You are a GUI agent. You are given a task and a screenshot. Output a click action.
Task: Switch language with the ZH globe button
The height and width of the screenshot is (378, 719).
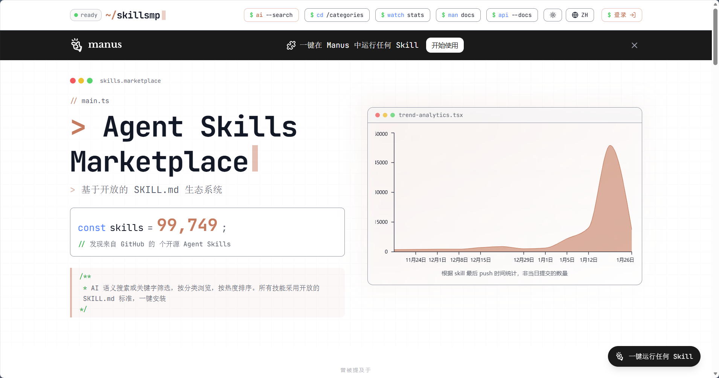[x=580, y=15]
